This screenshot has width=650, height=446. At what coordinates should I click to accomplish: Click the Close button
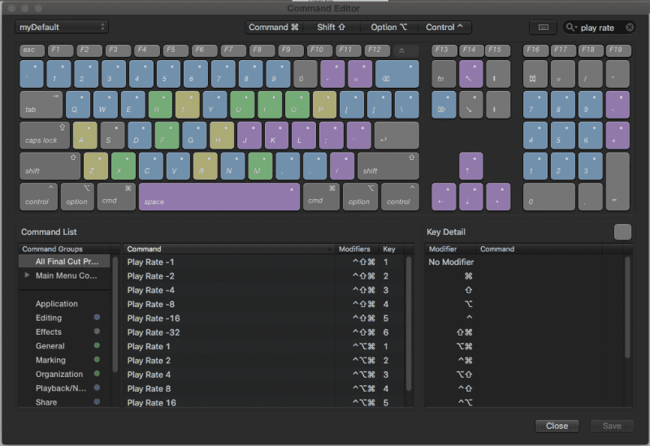tap(557, 426)
